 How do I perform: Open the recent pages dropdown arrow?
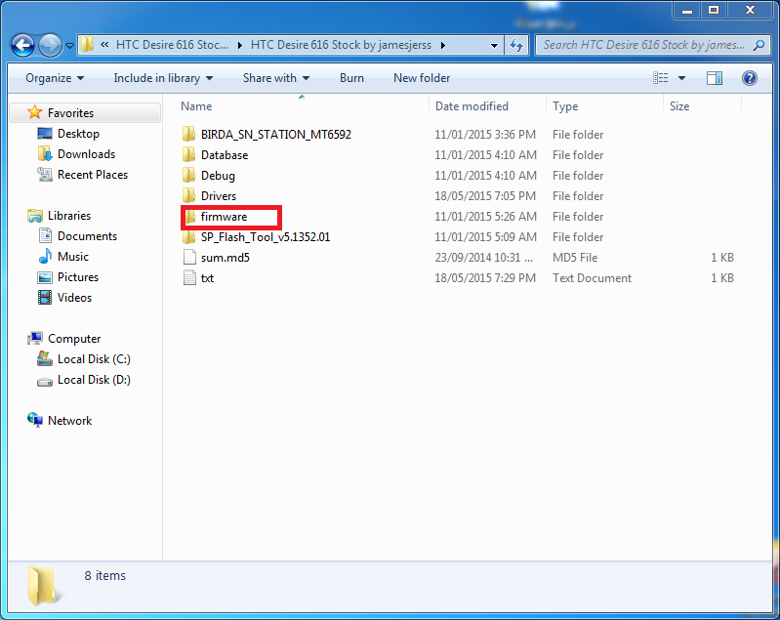pyautogui.click(x=69, y=46)
